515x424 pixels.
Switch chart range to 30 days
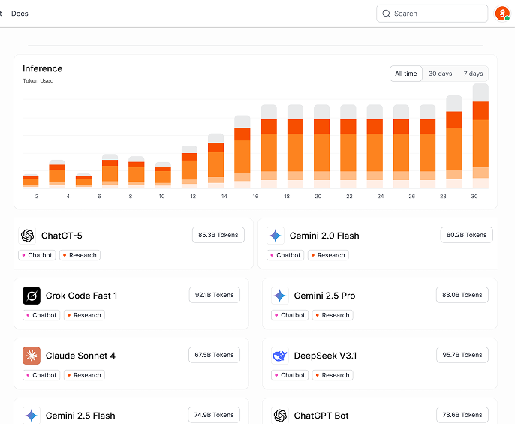(440, 74)
